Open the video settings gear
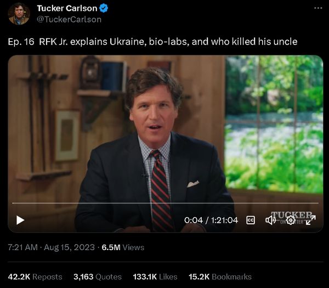The width and height of the screenshot is (329, 288). [x=291, y=220]
